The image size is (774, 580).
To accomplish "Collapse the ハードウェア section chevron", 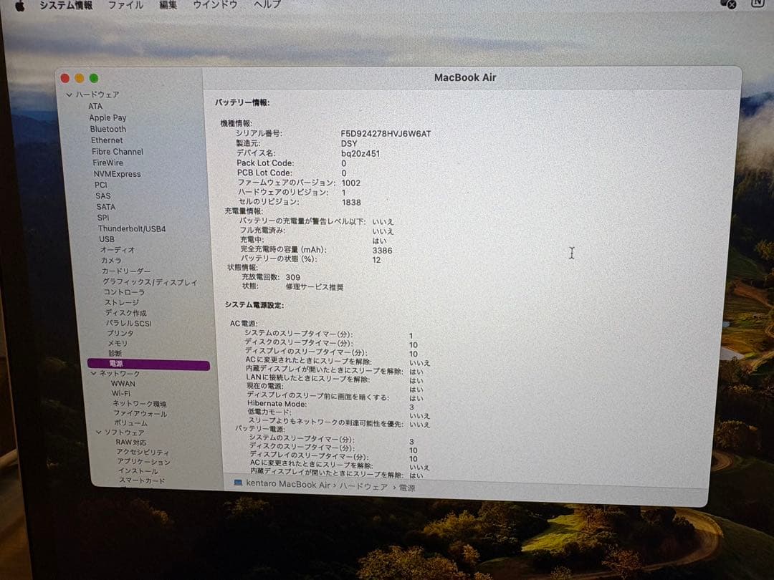I will tap(69, 95).
